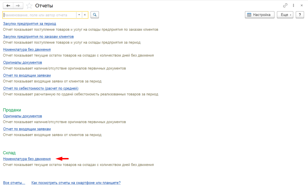Show the Все отчеты… list
Screen dimensions: 308x190
pyautogui.click(x=14, y=183)
